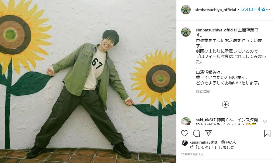The width and height of the screenshot is (274, 163).
Task: Open comments with the speech bubble icon
Action: click(x=197, y=133)
